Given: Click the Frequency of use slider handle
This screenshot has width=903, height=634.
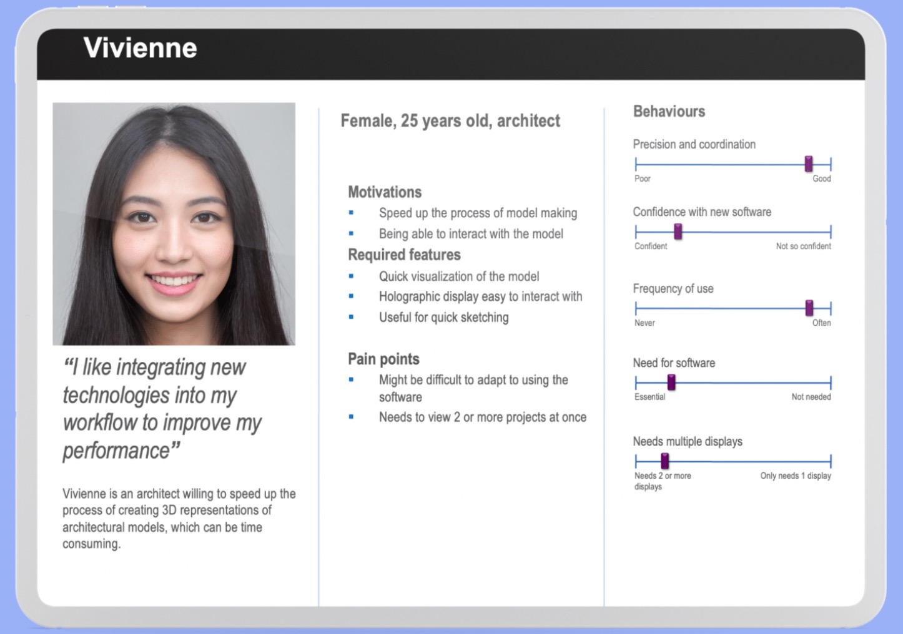Looking at the screenshot, I should [809, 308].
